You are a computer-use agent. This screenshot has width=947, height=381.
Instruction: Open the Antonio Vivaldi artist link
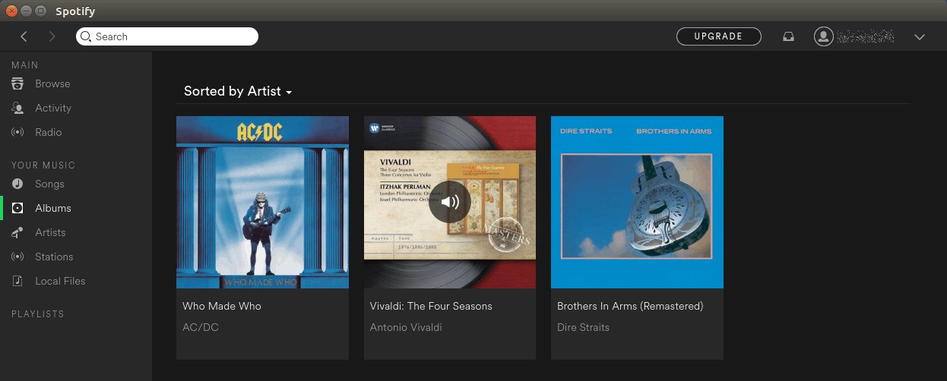click(x=406, y=327)
